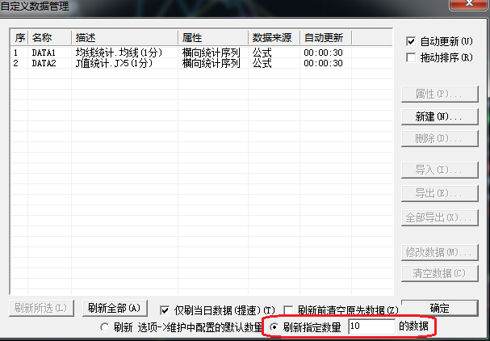Confirm with the 确定 button
Viewport: 490px width, 341px height.
(440, 308)
